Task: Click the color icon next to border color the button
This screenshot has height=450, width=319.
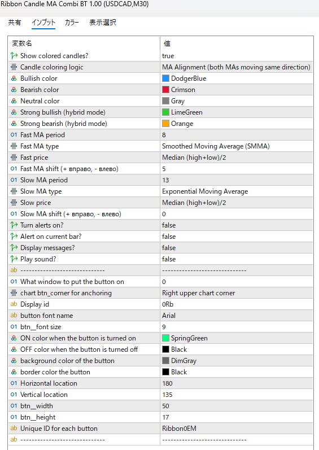Action: coord(14,372)
